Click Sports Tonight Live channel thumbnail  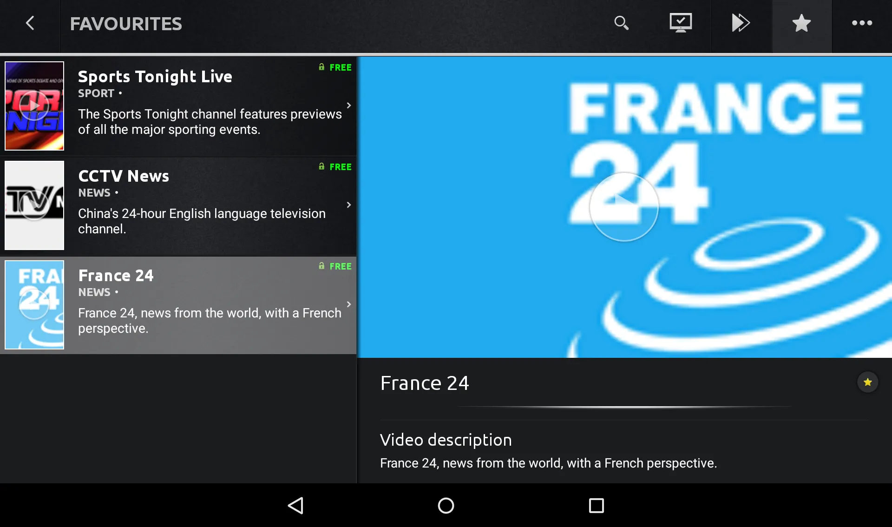[x=34, y=105]
